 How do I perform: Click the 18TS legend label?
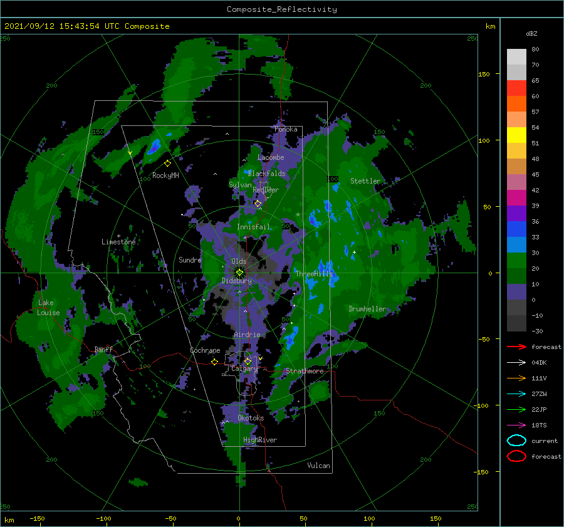[539, 425]
